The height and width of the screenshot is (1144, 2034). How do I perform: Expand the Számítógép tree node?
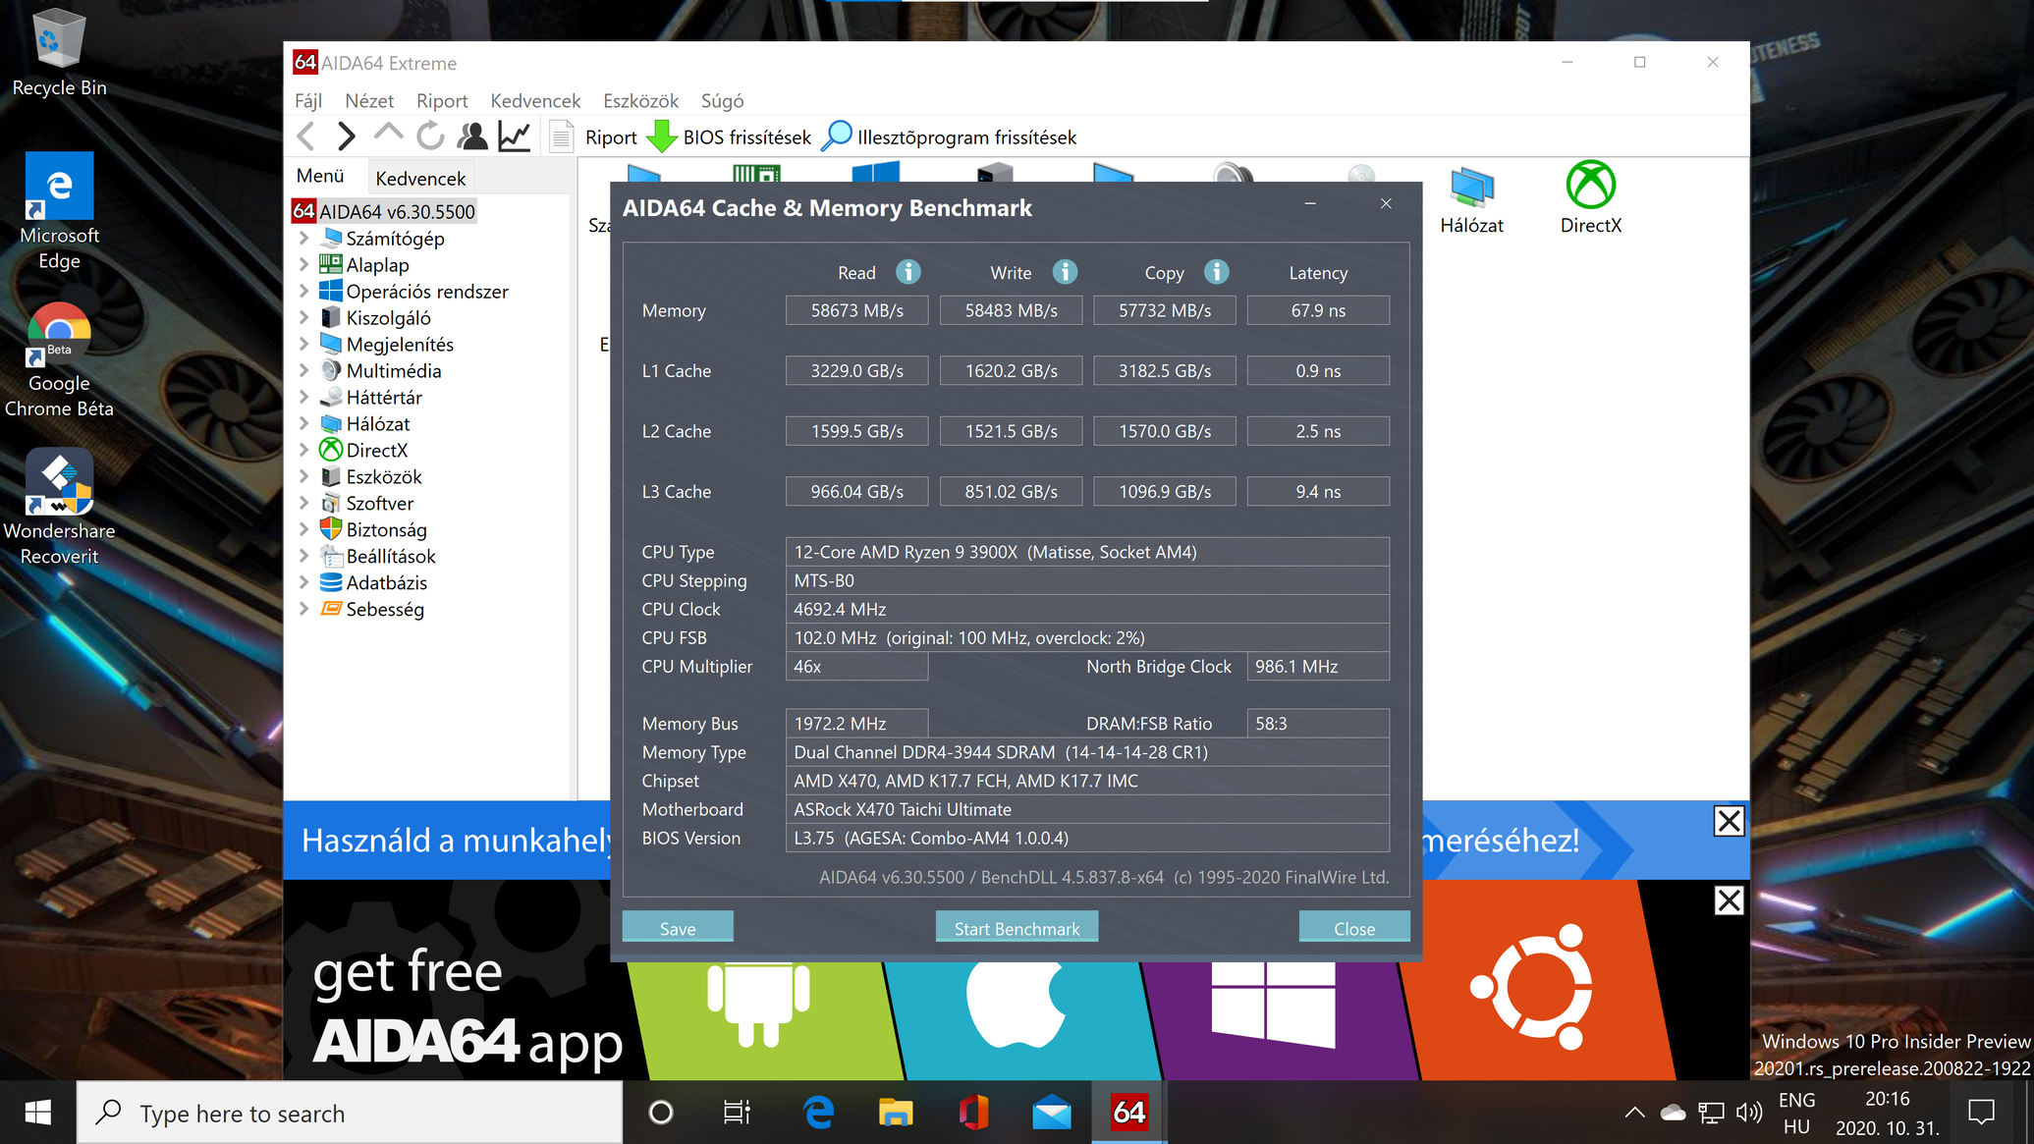point(303,238)
